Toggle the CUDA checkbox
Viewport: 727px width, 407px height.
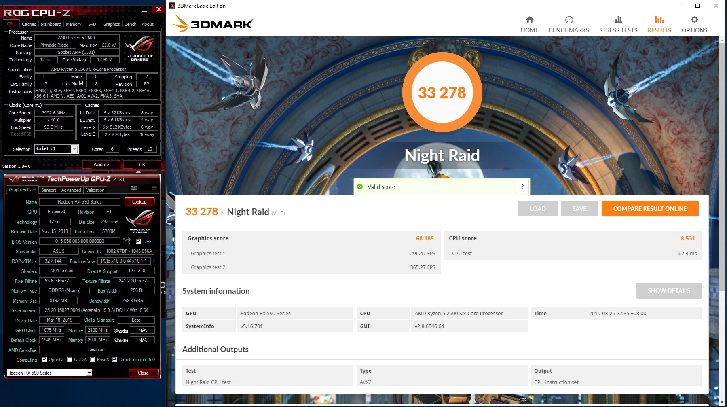[70, 359]
